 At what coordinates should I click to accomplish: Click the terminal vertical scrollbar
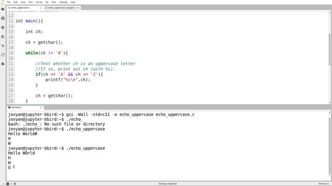(330, 146)
